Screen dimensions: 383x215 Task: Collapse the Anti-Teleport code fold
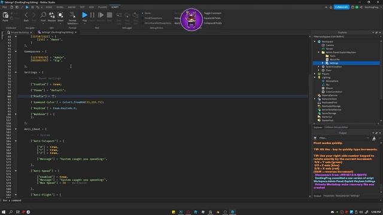(x=16, y=141)
